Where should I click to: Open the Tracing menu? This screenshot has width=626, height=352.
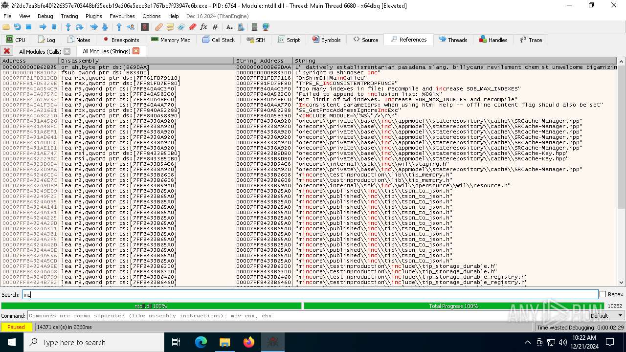[x=69, y=16]
